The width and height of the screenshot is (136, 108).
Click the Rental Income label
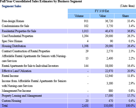pyautogui.click(x=10, y=76)
